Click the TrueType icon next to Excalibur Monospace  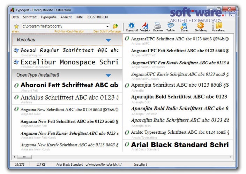pos(16,62)
